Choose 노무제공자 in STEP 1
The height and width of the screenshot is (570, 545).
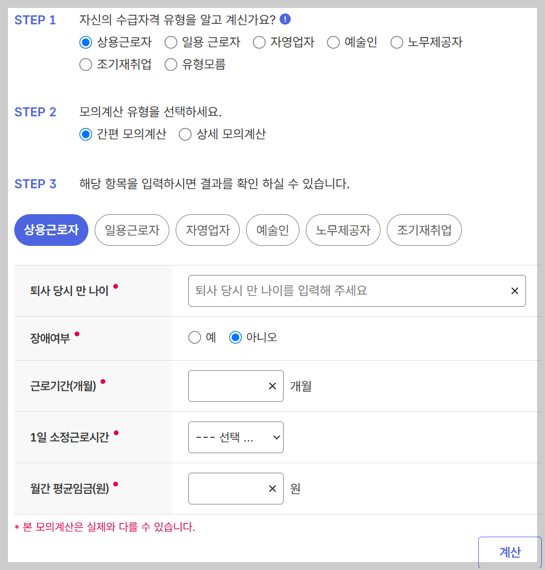pos(396,43)
